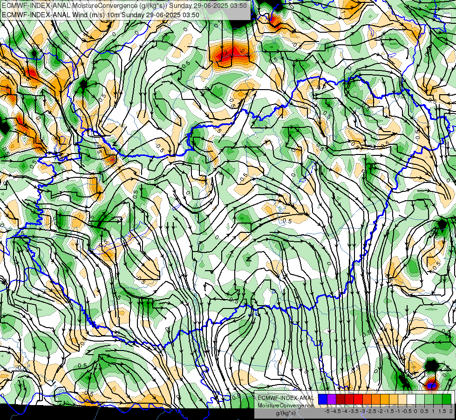Click the legend's ECMWF-INDEX-ANAL label
This screenshot has width=456, height=420.
[x=286, y=398]
